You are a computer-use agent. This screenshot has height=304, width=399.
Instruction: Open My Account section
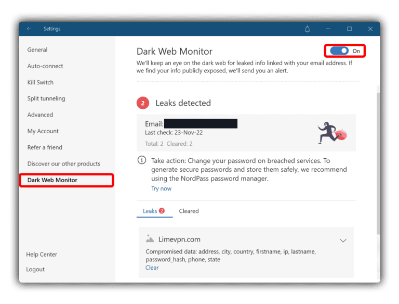point(43,131)
